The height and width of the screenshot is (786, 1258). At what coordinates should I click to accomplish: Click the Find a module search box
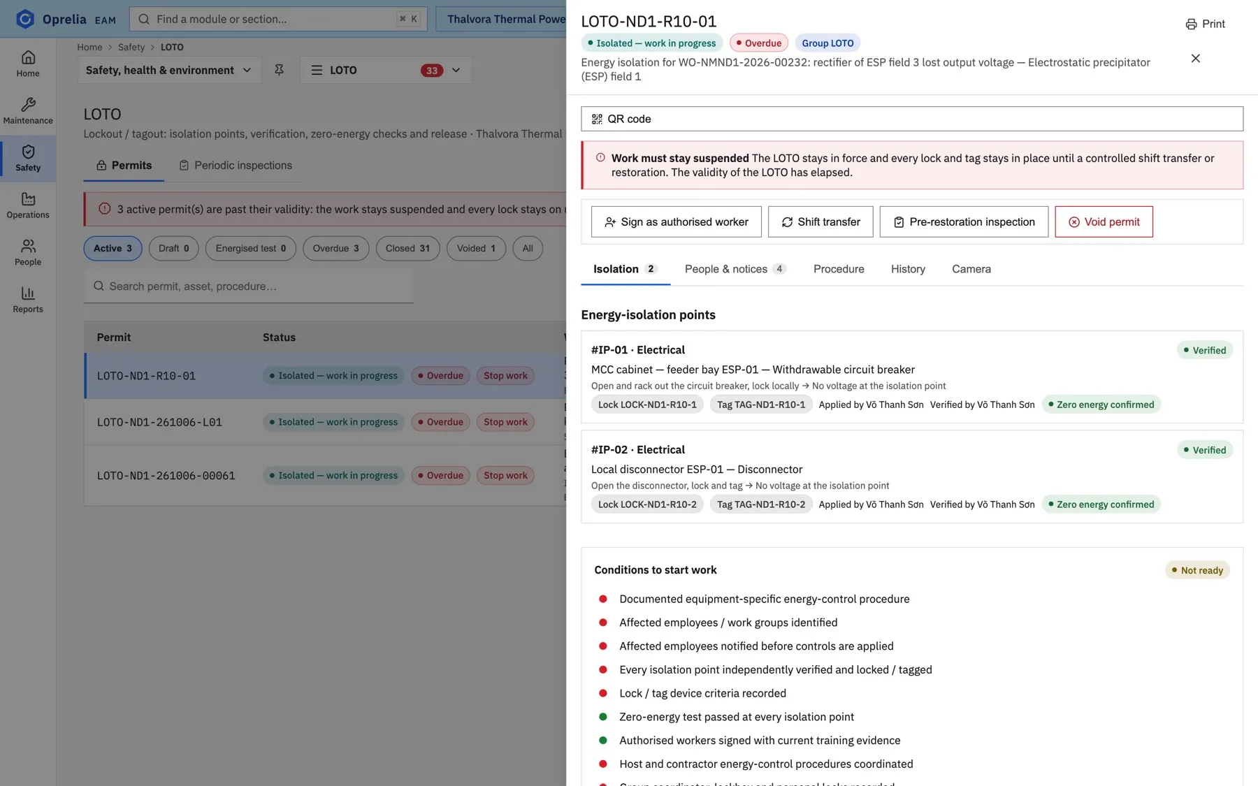pyautogui.click(x=278, y=19)
